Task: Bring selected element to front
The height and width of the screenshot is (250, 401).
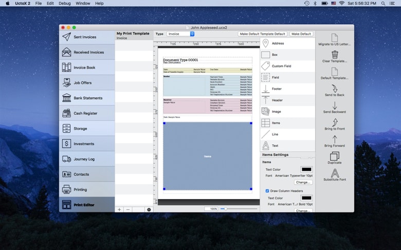Action: pyautogui.click(x=335, y=122)
